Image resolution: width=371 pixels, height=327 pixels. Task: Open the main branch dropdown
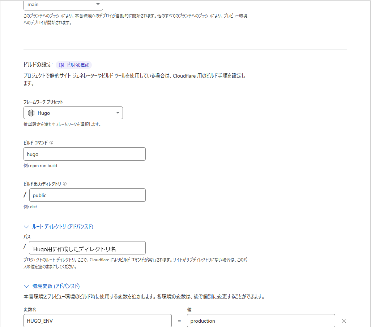[63, 5]
